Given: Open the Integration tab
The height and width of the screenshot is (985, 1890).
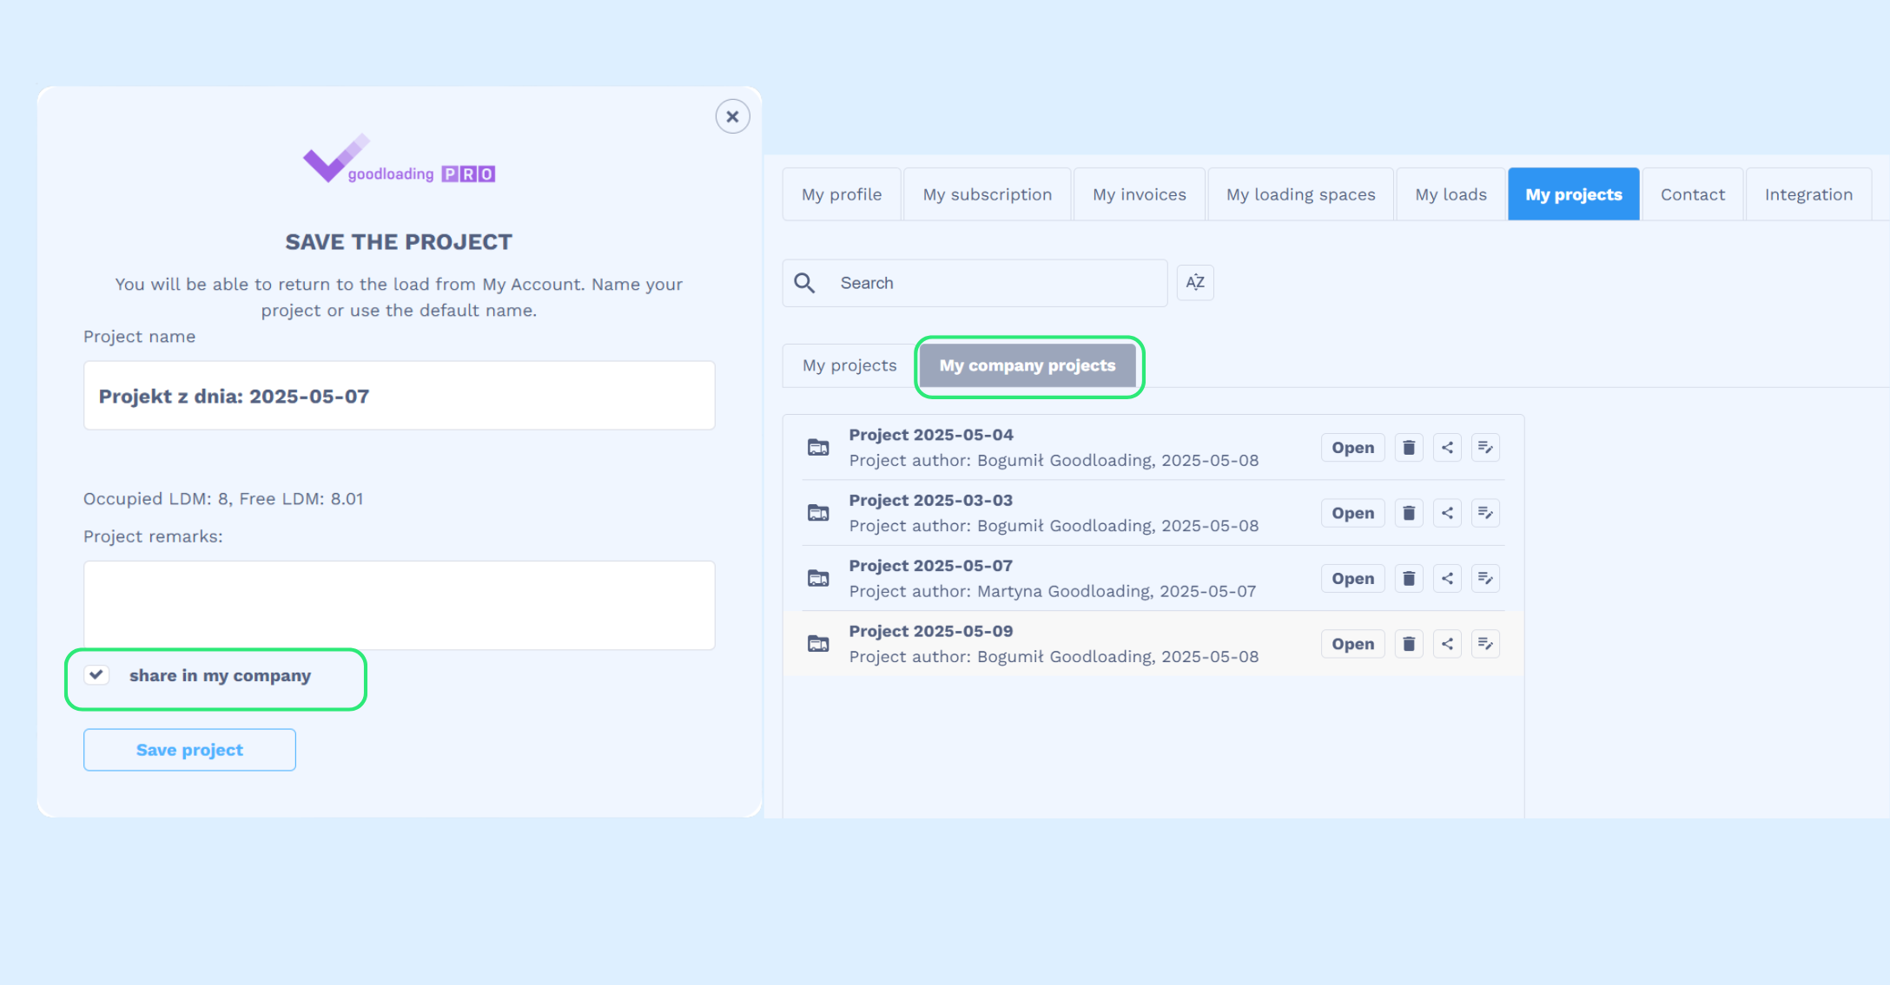Looking at the screenshot, I should pos(1808,194).
